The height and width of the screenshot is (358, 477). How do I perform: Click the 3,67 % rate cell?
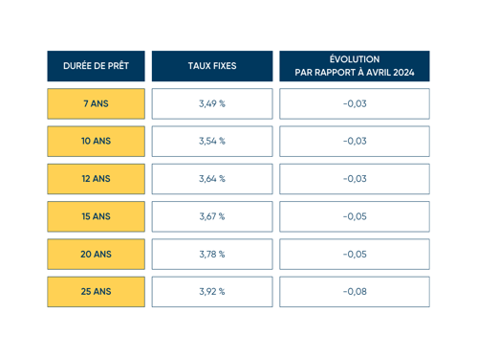[212, 216]
